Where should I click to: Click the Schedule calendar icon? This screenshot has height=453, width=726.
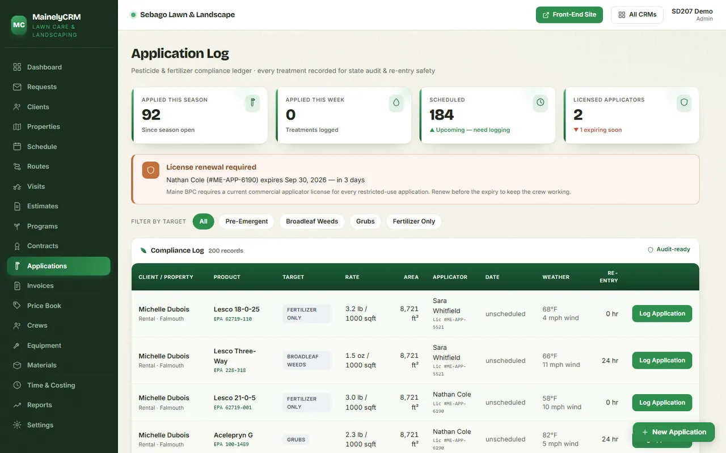click(17, 146)
